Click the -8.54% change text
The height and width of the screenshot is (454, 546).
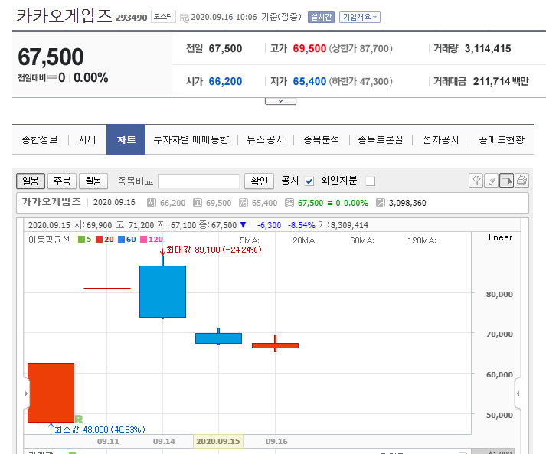click(x=301, y=225)
